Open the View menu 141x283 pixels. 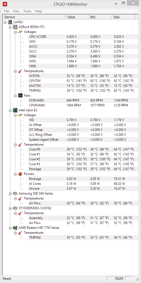point(16,11)
